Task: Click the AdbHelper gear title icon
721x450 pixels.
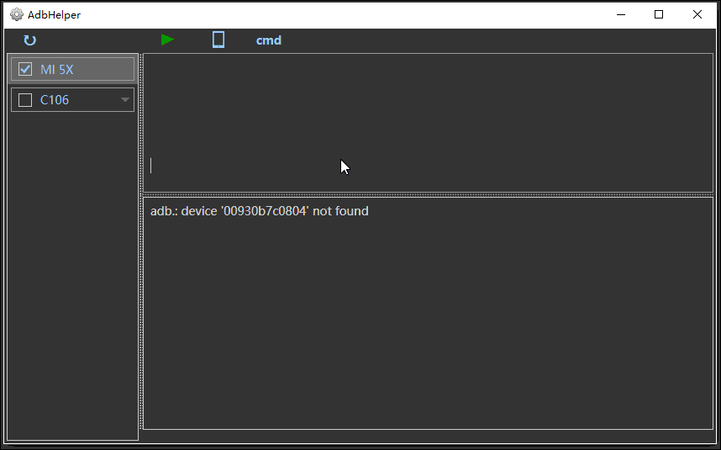Action: [x=17, y=15]
